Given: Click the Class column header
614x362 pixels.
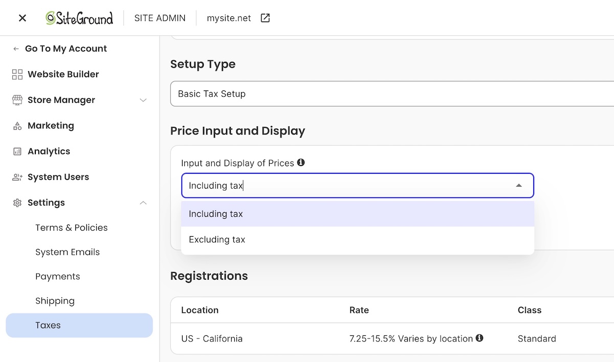Looking at the screenshot, I should point(530,310).
